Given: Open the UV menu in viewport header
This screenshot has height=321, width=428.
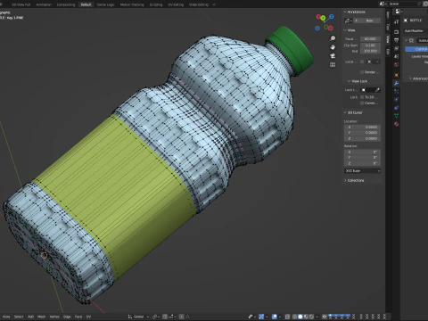Looking at the screenshot, I should pos(88,317).
